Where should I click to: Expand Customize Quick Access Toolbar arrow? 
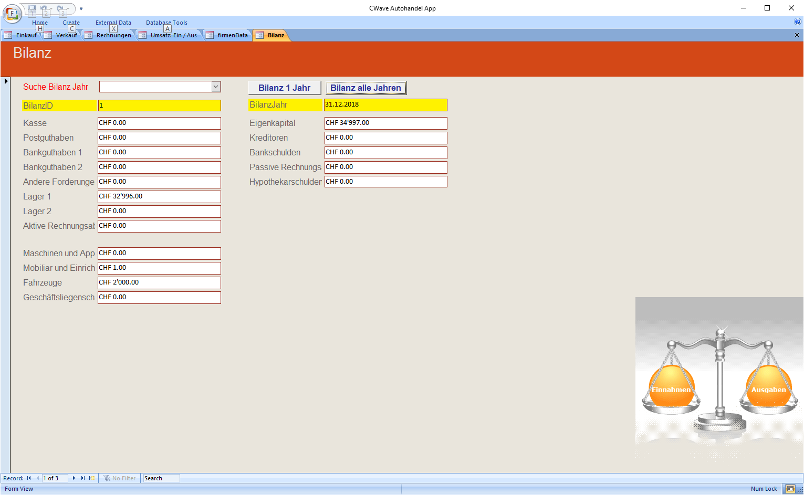[x=81, y=8]
